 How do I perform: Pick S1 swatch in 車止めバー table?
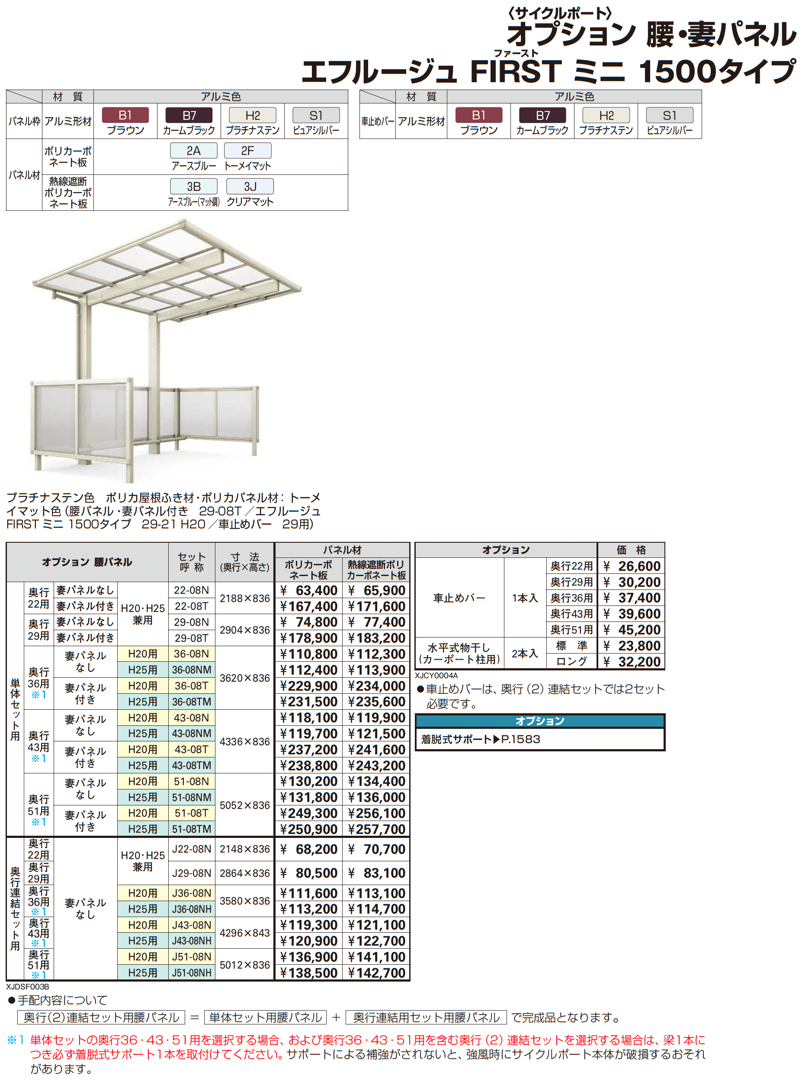tap(670, 115)
